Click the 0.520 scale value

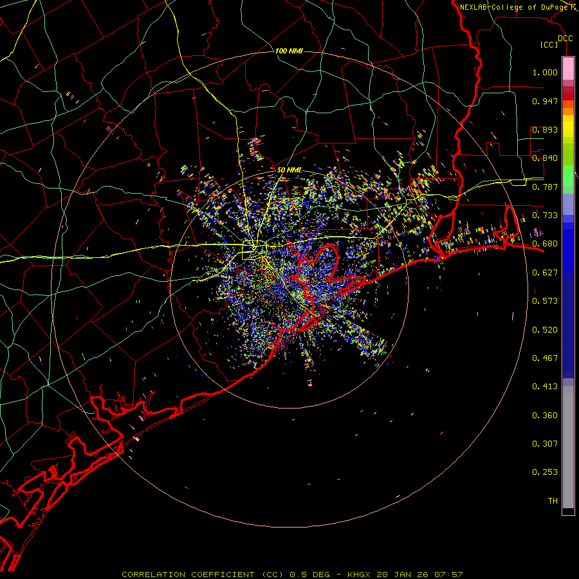(545, 330)
